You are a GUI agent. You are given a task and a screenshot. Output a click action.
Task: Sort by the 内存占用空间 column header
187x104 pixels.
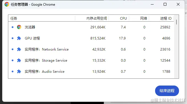click(x=92, y=18)
